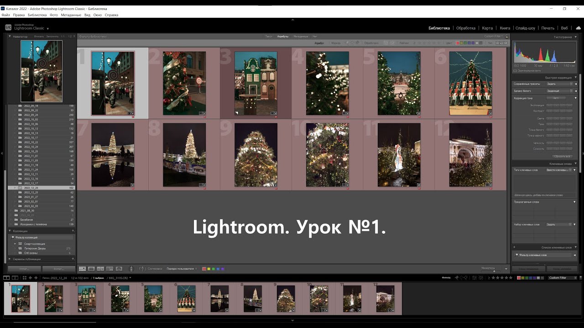The width and height of the screenshot is (584, 328).
Task: Click filmstrip grid shortcut icon
Action: click(x=25, y=277)
